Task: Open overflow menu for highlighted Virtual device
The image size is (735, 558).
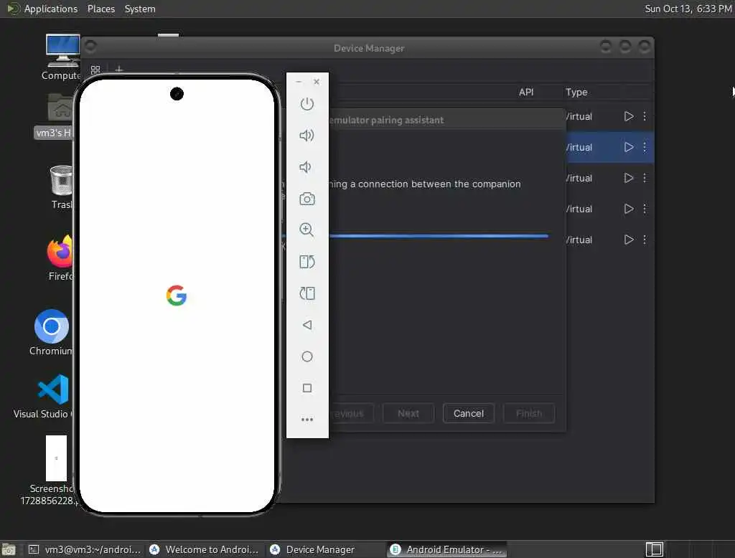Action: coord(645,147)
